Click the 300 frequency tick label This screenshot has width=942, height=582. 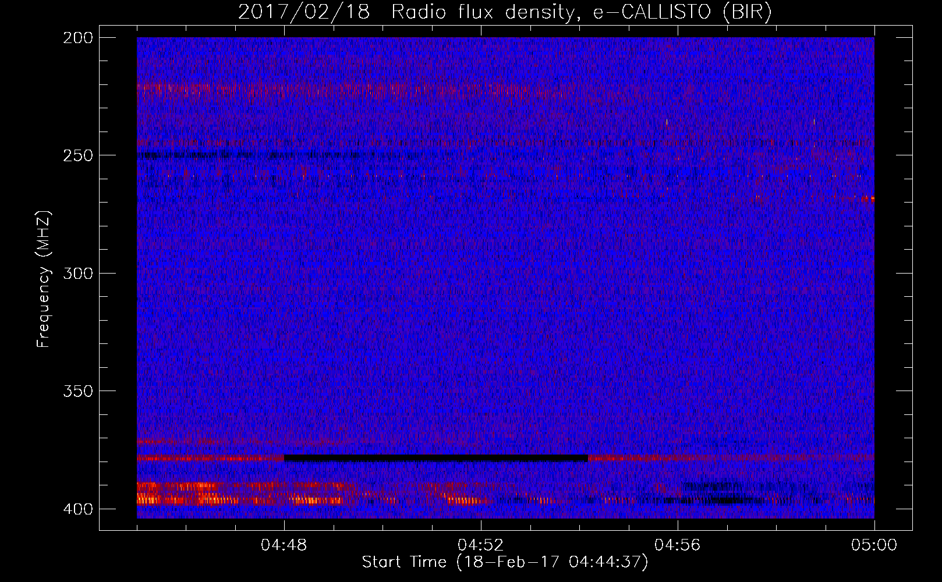tap(77, 273)
